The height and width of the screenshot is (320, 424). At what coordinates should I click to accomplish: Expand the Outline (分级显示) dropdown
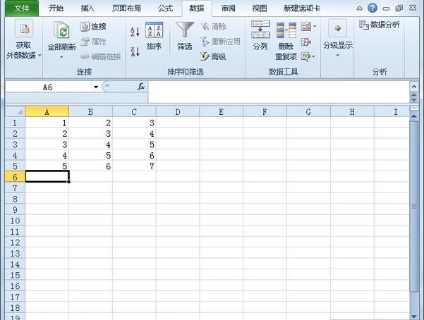tap(337, 41)
